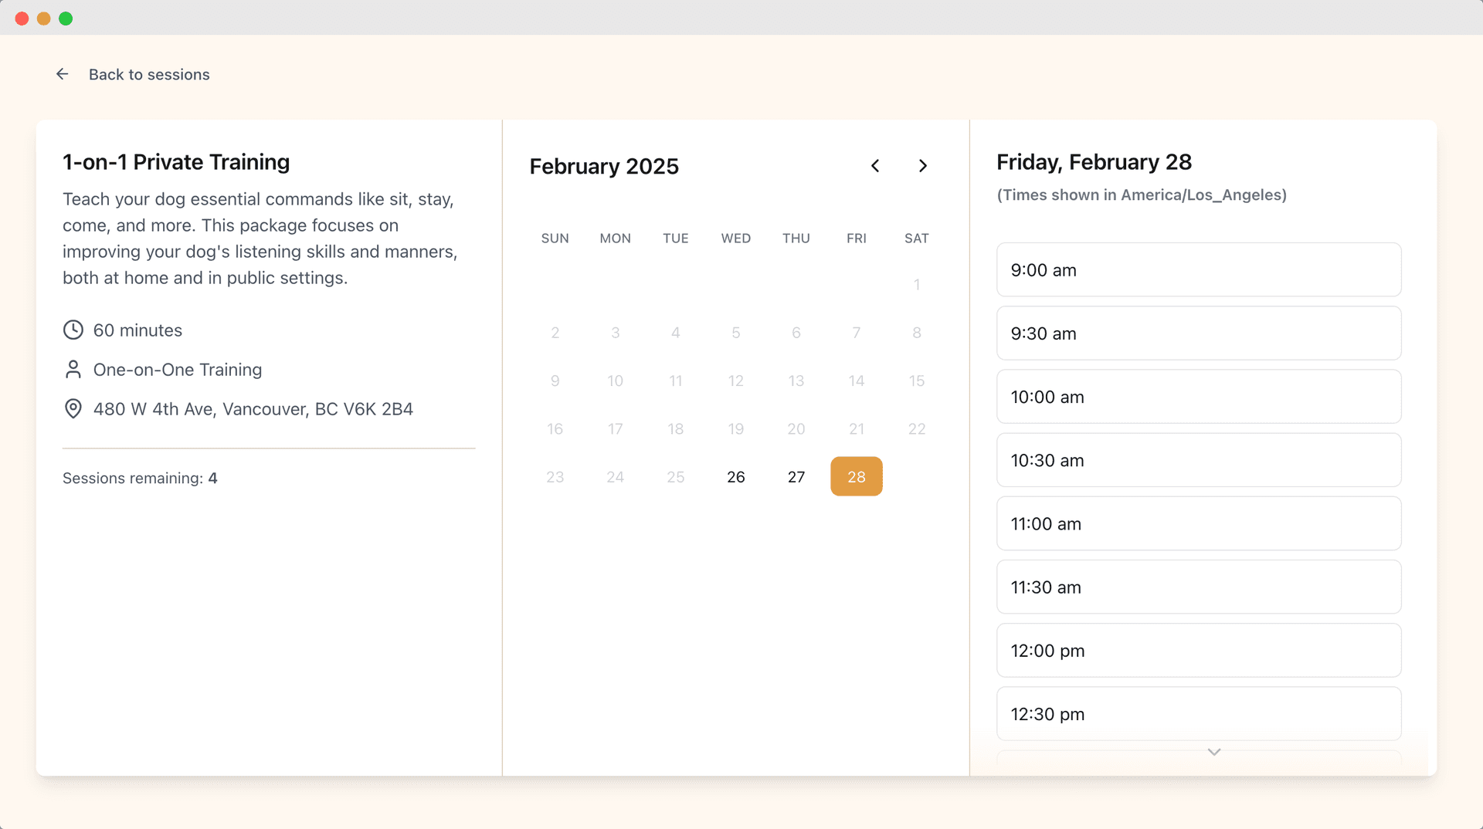
Task: Book the 9:00 am time slot
Action: [1198, 269]
